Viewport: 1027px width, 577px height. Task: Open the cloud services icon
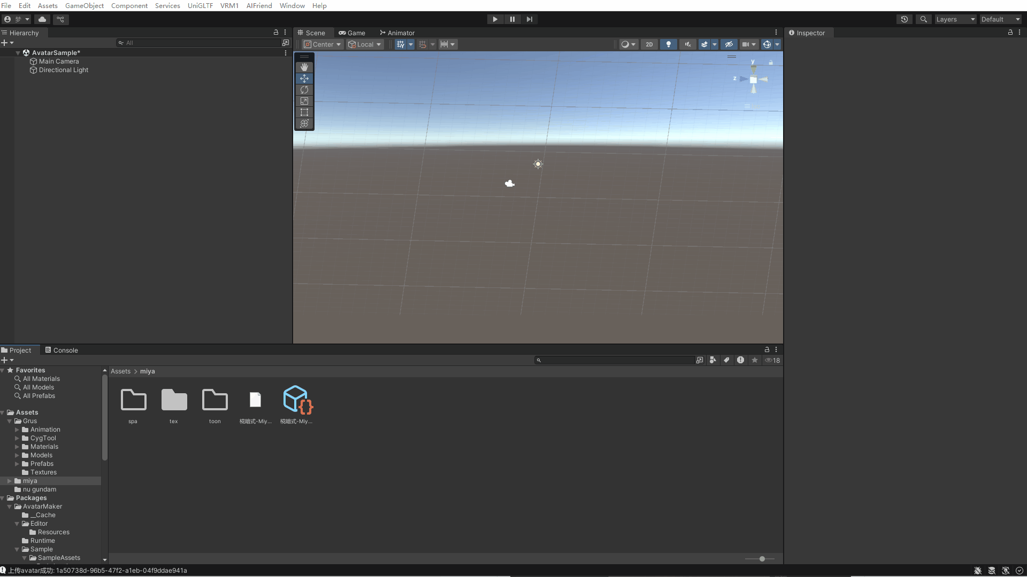pyautogui.click(x=42, y=19)
